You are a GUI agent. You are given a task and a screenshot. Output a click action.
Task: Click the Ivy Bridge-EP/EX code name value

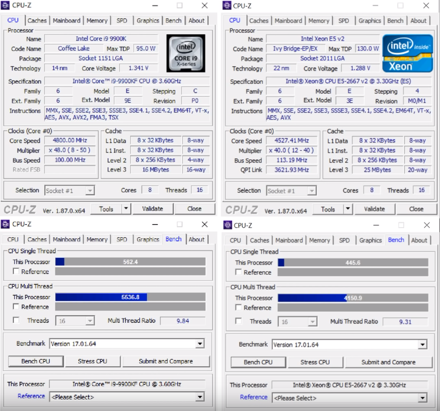coord(295,49)
